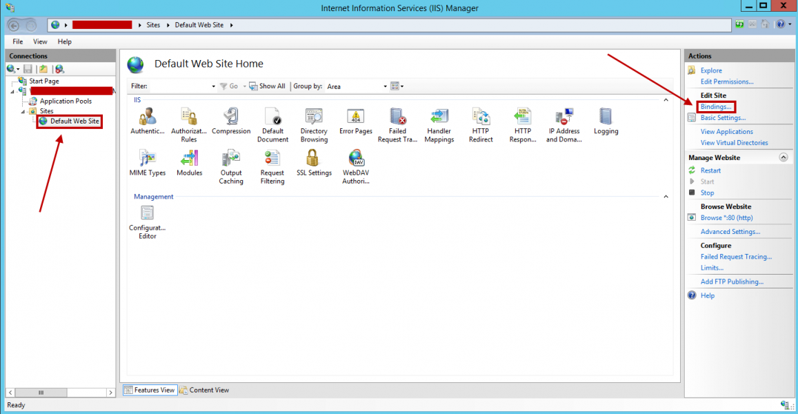This screenshot has width=798, height=414.
Task: Switch to Features View tab
Action: coord(150,390)
